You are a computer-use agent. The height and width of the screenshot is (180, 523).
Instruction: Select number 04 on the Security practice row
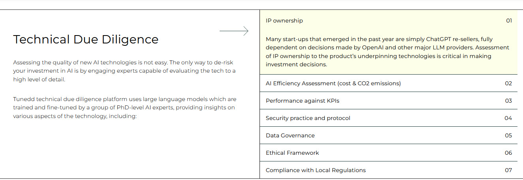pos(508,118)
